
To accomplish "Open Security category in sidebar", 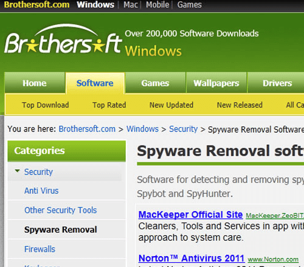I will click(38, 172).
